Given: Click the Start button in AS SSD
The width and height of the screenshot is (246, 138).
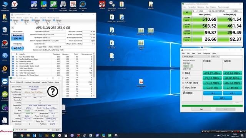Looking at the screenshot, I should pos(201,109).
